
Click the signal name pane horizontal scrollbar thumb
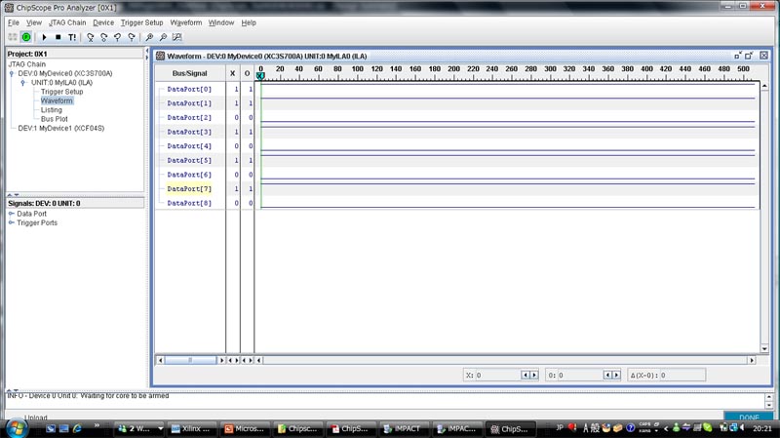[190, 360]
